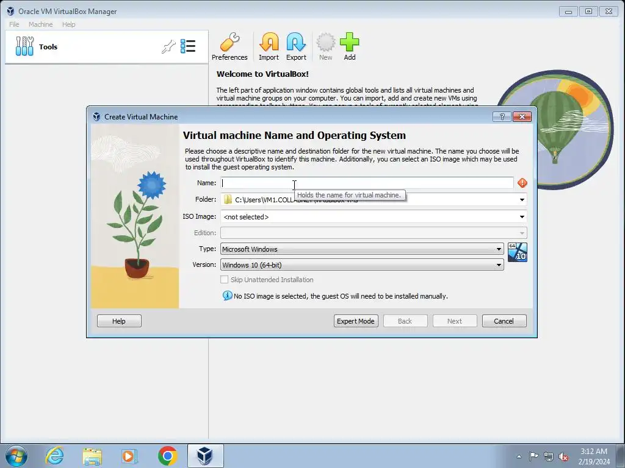
Task: Expand the ISO Image dropdown
Action: point(522,217)
